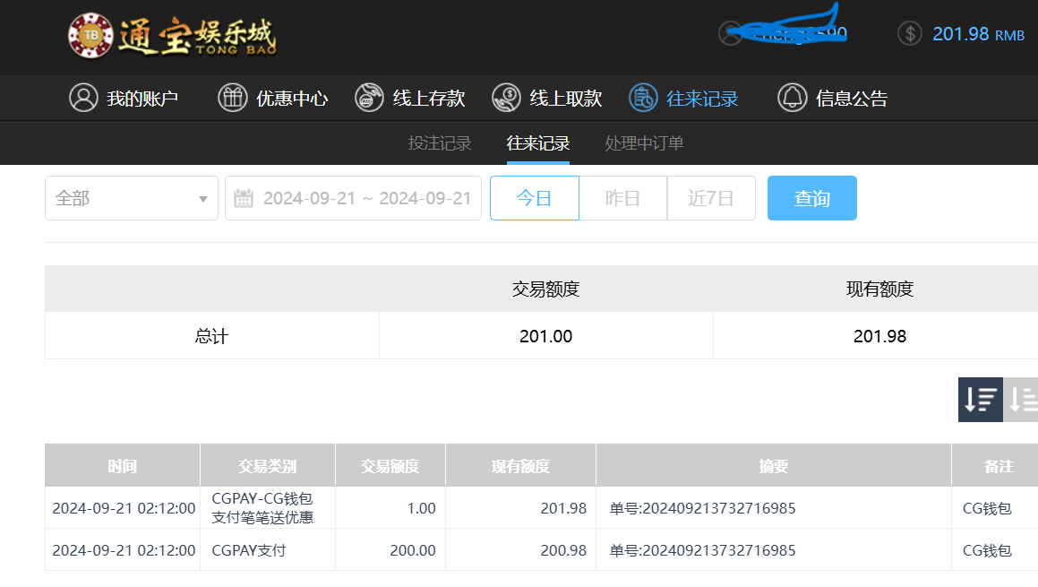Open the 处理中订单 tab
The image size is (1038, 587).
click(x=644, y=143)
